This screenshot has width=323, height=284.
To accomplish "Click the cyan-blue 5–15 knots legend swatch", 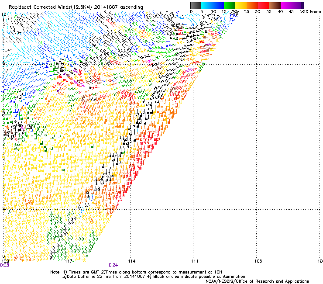I will [x=213, y=5].
